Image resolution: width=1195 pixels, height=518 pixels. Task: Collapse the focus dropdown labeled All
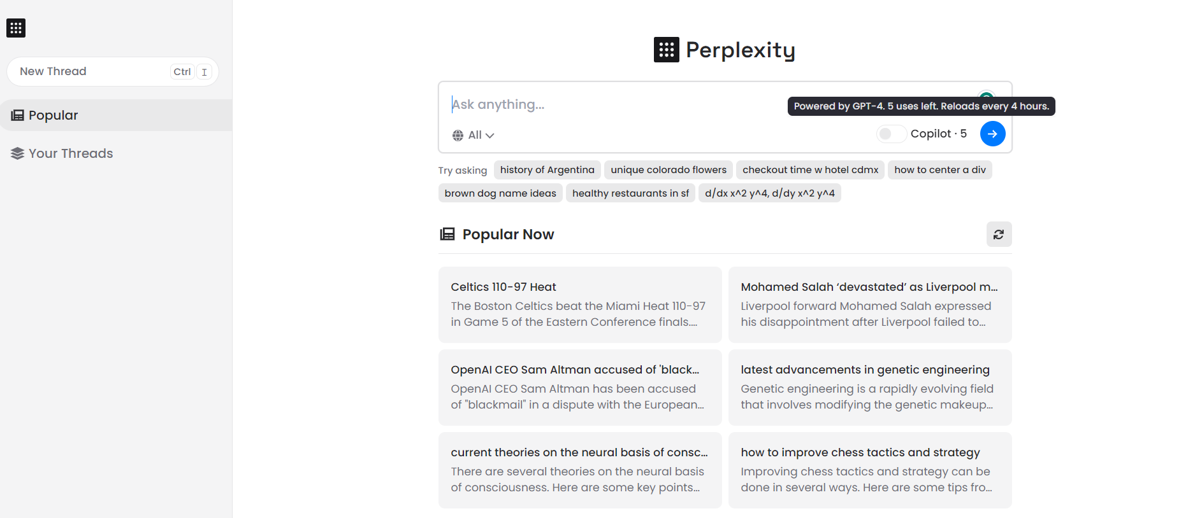(473, 135)
